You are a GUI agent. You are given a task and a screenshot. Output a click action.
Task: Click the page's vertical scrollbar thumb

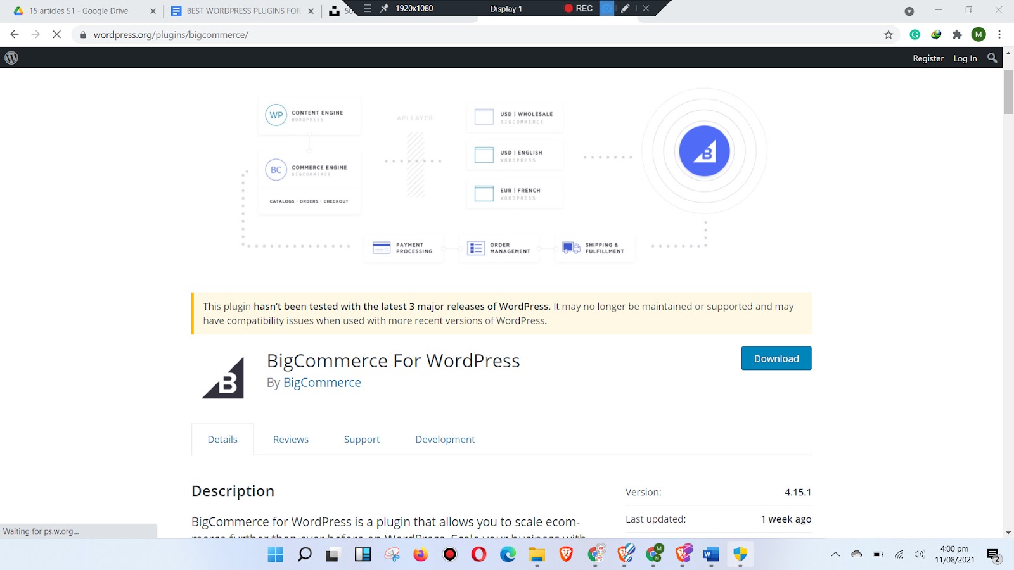point(1008,92)
